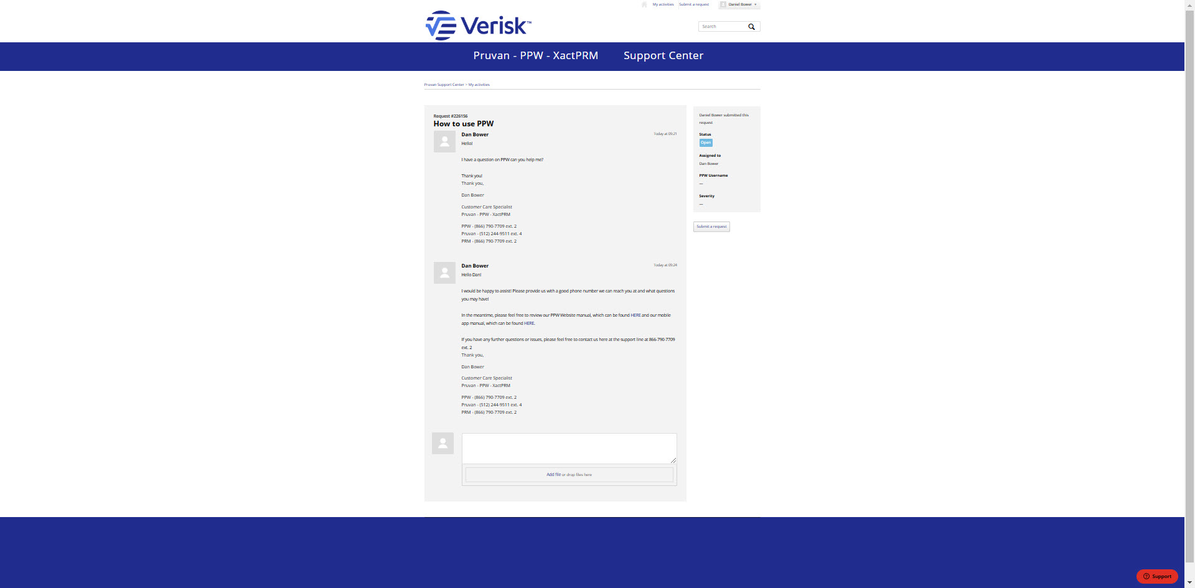1195x588 pixels.
Task: Click the 'How to use PPW' title
Action: [x=464, y=124]
